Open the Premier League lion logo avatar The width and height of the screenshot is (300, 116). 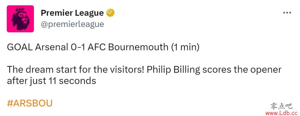[20, 19]
